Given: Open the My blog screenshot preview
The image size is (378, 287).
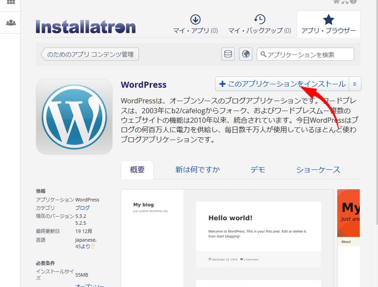Looking at the screenshot, I should click(227, 238).
